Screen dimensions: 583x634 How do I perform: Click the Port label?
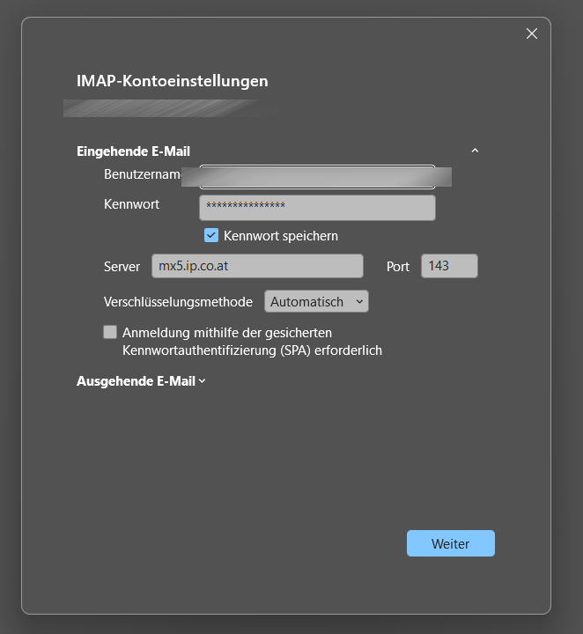[398, 267]
